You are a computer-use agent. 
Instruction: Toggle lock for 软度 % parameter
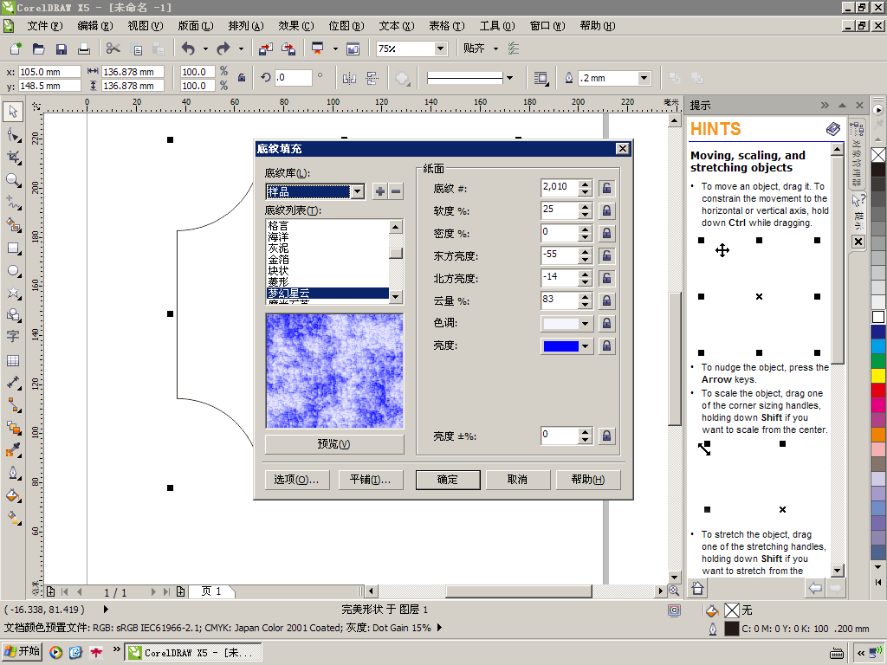coord(606,211)
